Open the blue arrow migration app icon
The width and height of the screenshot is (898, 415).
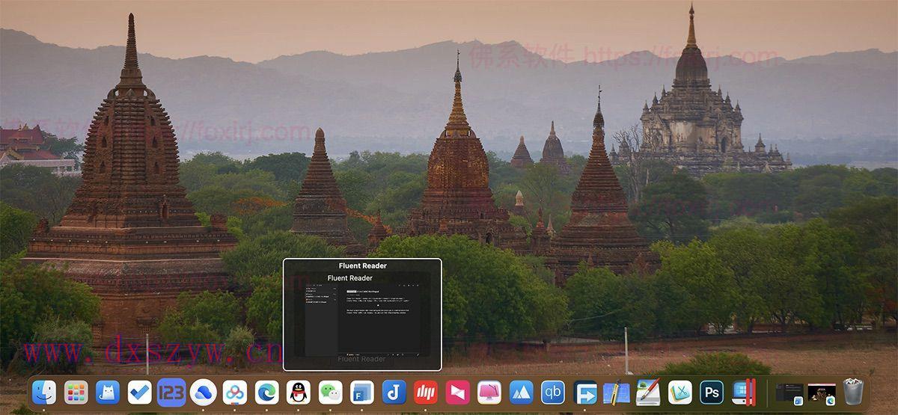[585, 392]
